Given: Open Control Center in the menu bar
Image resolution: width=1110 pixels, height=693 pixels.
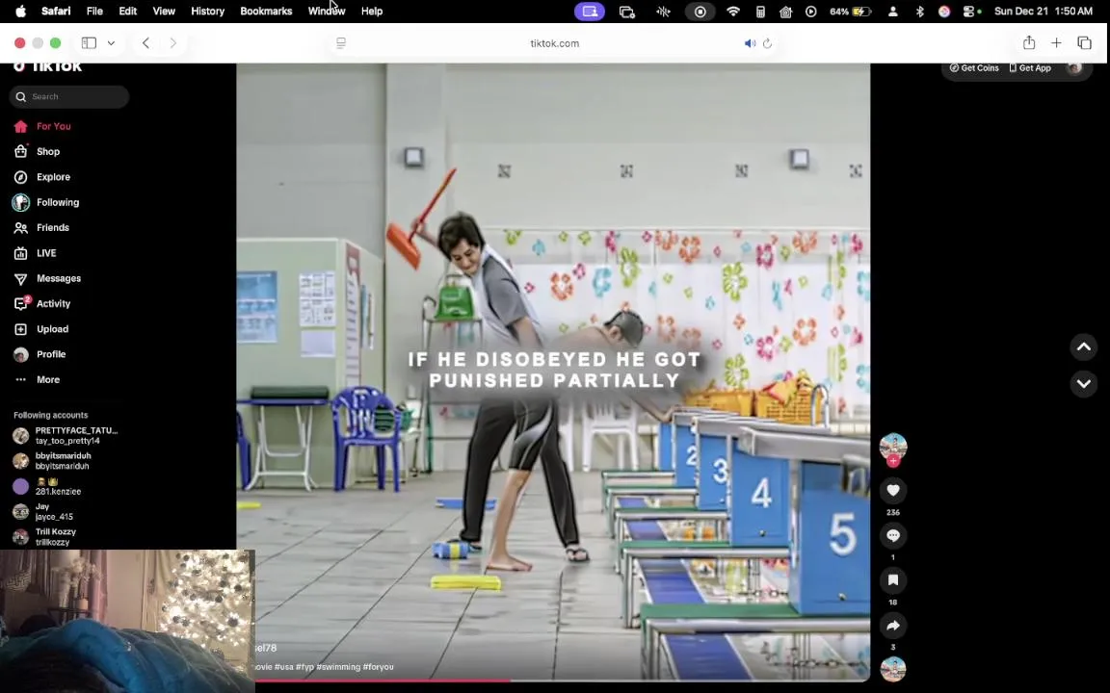Looking at the screenshot, I should [970, 12].
